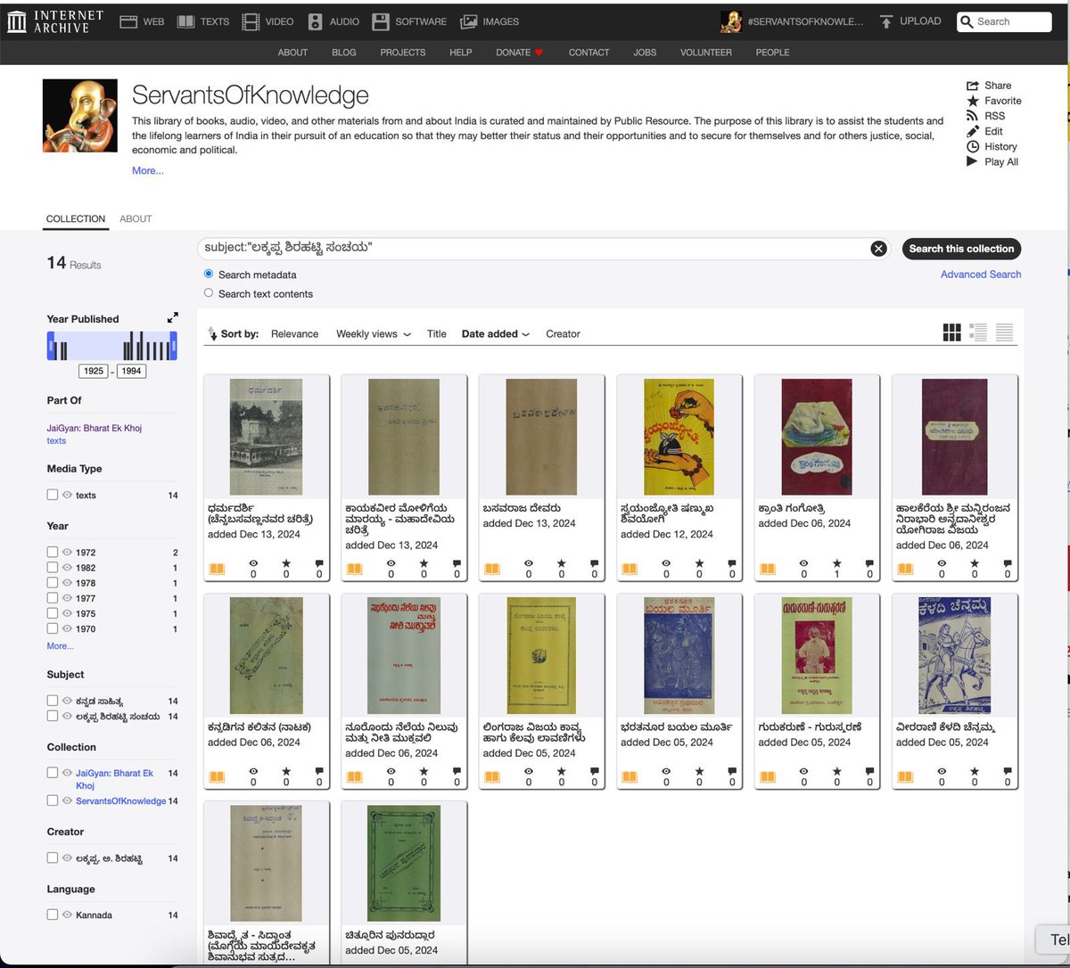Expand More years list under Year
1070x968 pixels.
[61, 646]
